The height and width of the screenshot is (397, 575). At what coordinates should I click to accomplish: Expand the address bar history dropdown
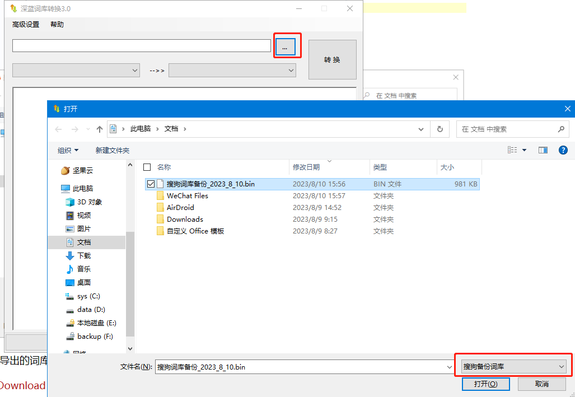coord(421,129)
